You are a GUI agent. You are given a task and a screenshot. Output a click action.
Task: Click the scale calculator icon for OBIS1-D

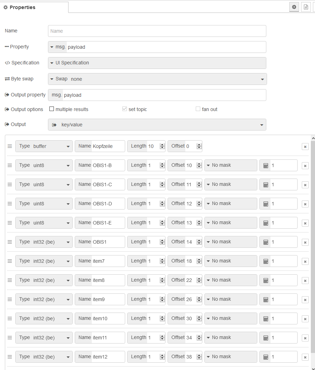266,204
